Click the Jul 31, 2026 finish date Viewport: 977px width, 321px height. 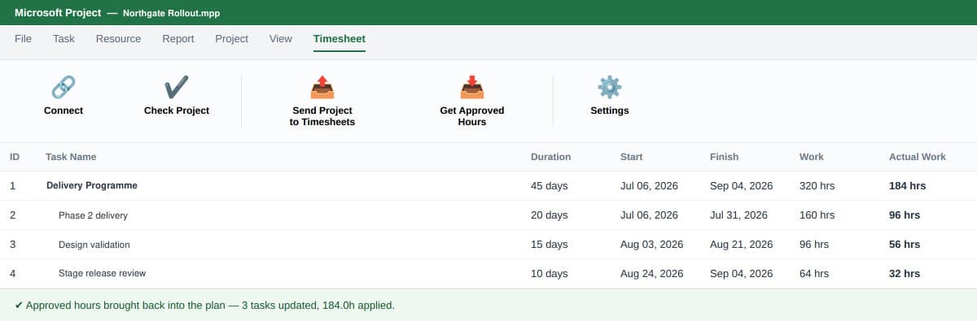tap(738, 215)
